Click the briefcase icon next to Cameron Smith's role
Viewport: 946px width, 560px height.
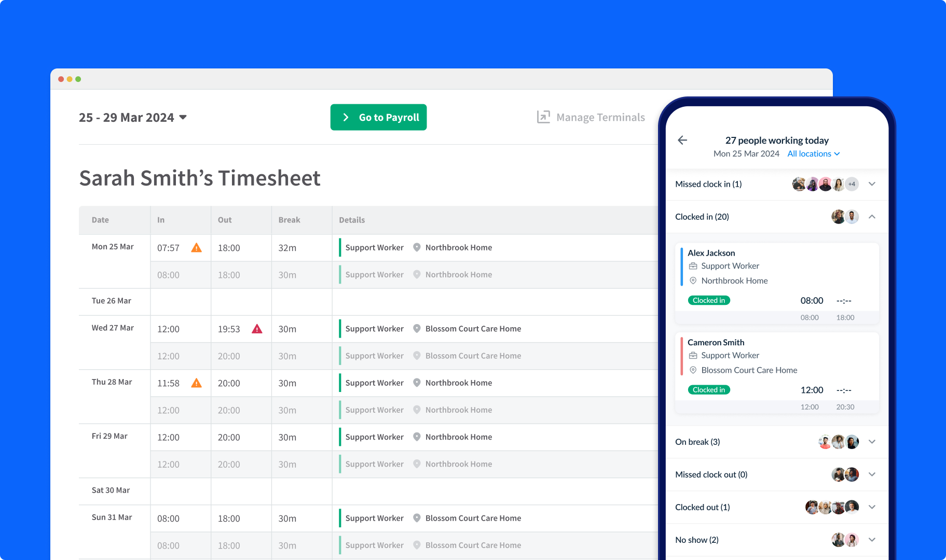[693, 355]
